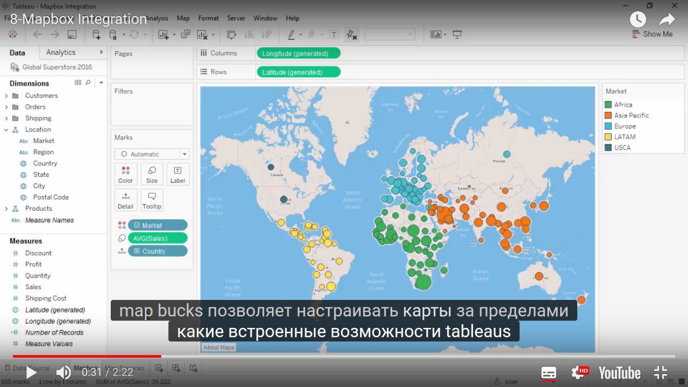This screenshot has width=688, height=387.
Task: Click the Latitude (generated) pill on Rows
Action: tap(298, 72)
